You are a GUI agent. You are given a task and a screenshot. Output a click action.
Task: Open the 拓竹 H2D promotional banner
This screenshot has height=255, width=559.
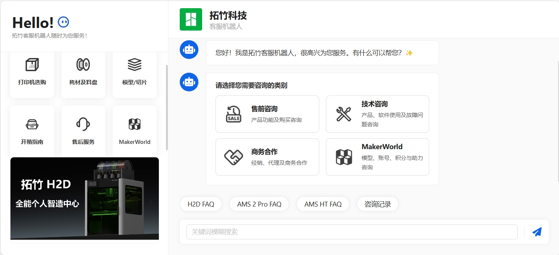[85, 198]
